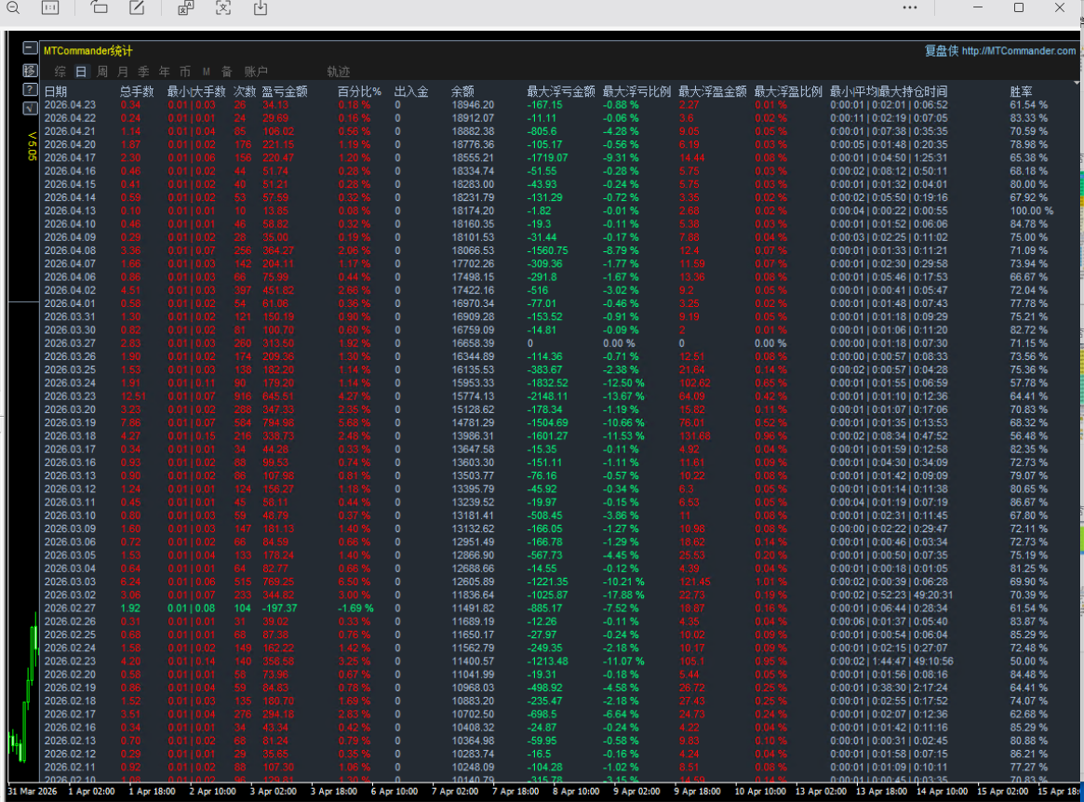Click the trade count 916

click(243, 396)
